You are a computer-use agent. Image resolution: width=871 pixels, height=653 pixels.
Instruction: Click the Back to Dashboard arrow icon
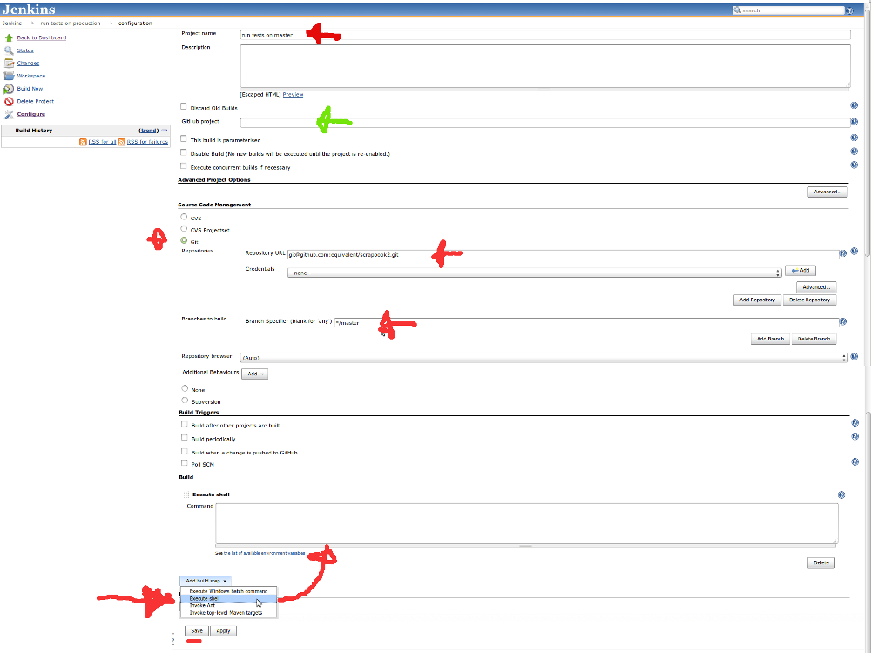[9, 37]
